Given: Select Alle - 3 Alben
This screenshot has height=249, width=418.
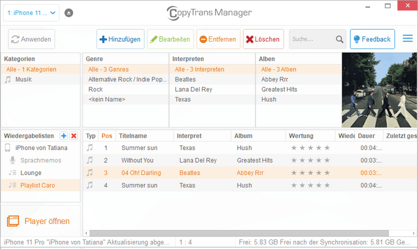Looking at the screenshot, I should click(x=299, y=69).
